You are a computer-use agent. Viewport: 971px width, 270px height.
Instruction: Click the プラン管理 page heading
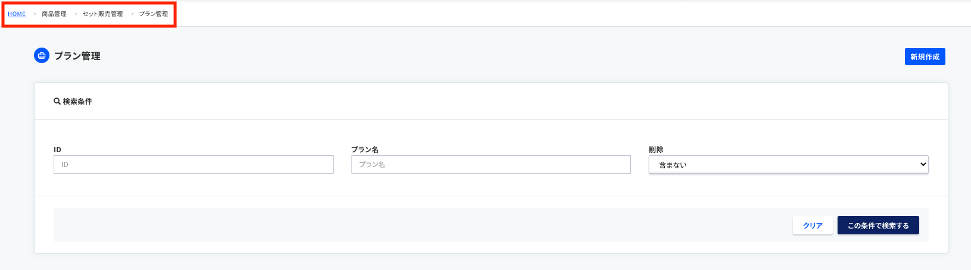click(x=77, y=56)
